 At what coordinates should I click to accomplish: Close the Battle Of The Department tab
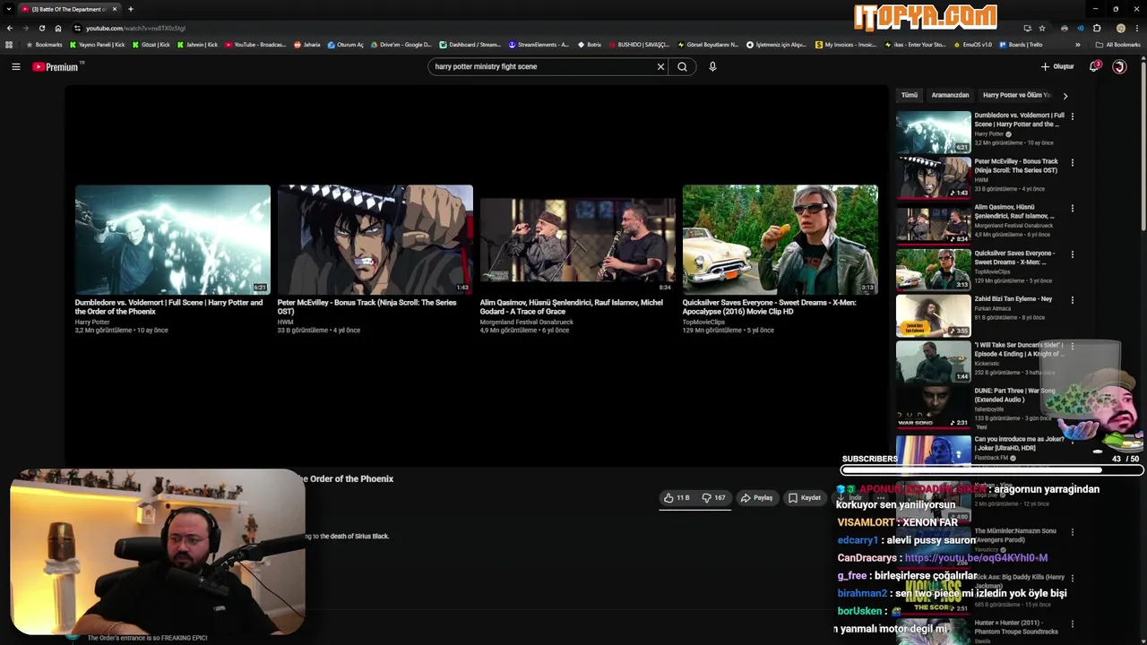(x=115, y=9)
